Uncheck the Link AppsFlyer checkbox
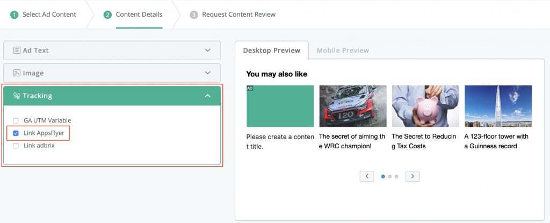The width and height of the screenshot is (550, 223). (16, 133)
